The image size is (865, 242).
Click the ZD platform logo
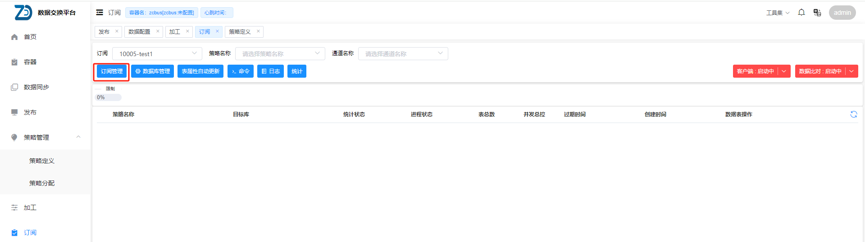[x=23, y=13]
